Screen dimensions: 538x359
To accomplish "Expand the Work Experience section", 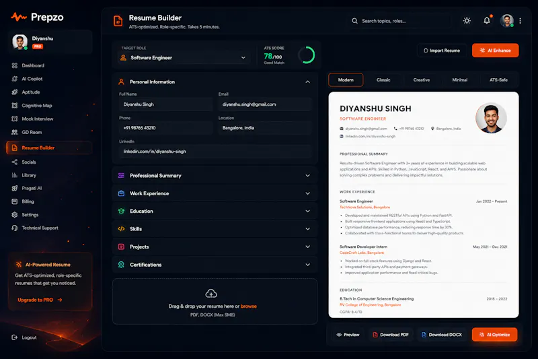I will (x=215, y=193).
